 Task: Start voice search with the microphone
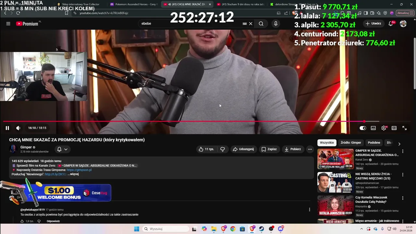pos(276,23)
